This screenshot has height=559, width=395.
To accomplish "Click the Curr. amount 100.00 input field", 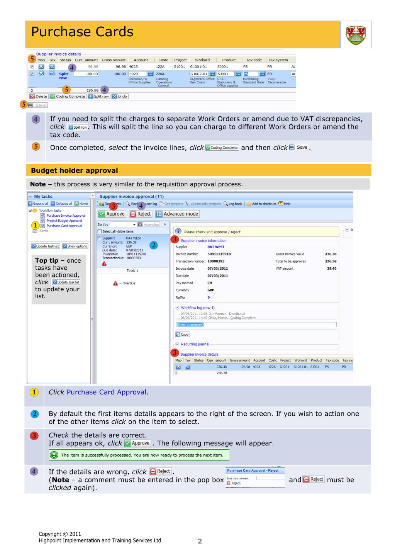I will point(86,74).
